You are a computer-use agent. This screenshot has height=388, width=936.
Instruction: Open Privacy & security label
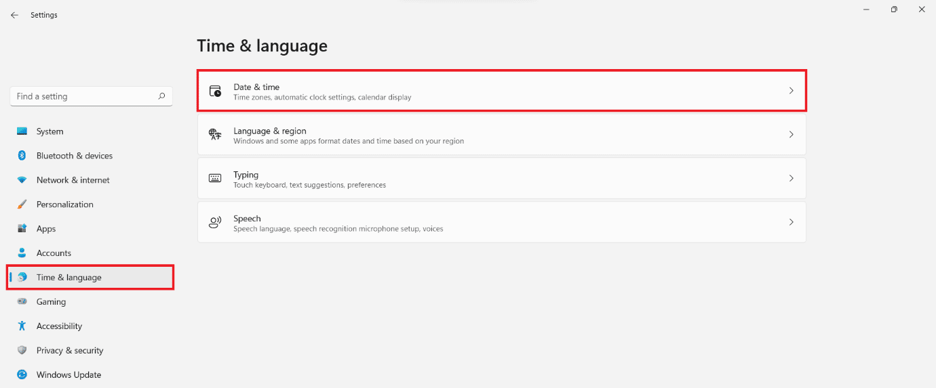70,351
